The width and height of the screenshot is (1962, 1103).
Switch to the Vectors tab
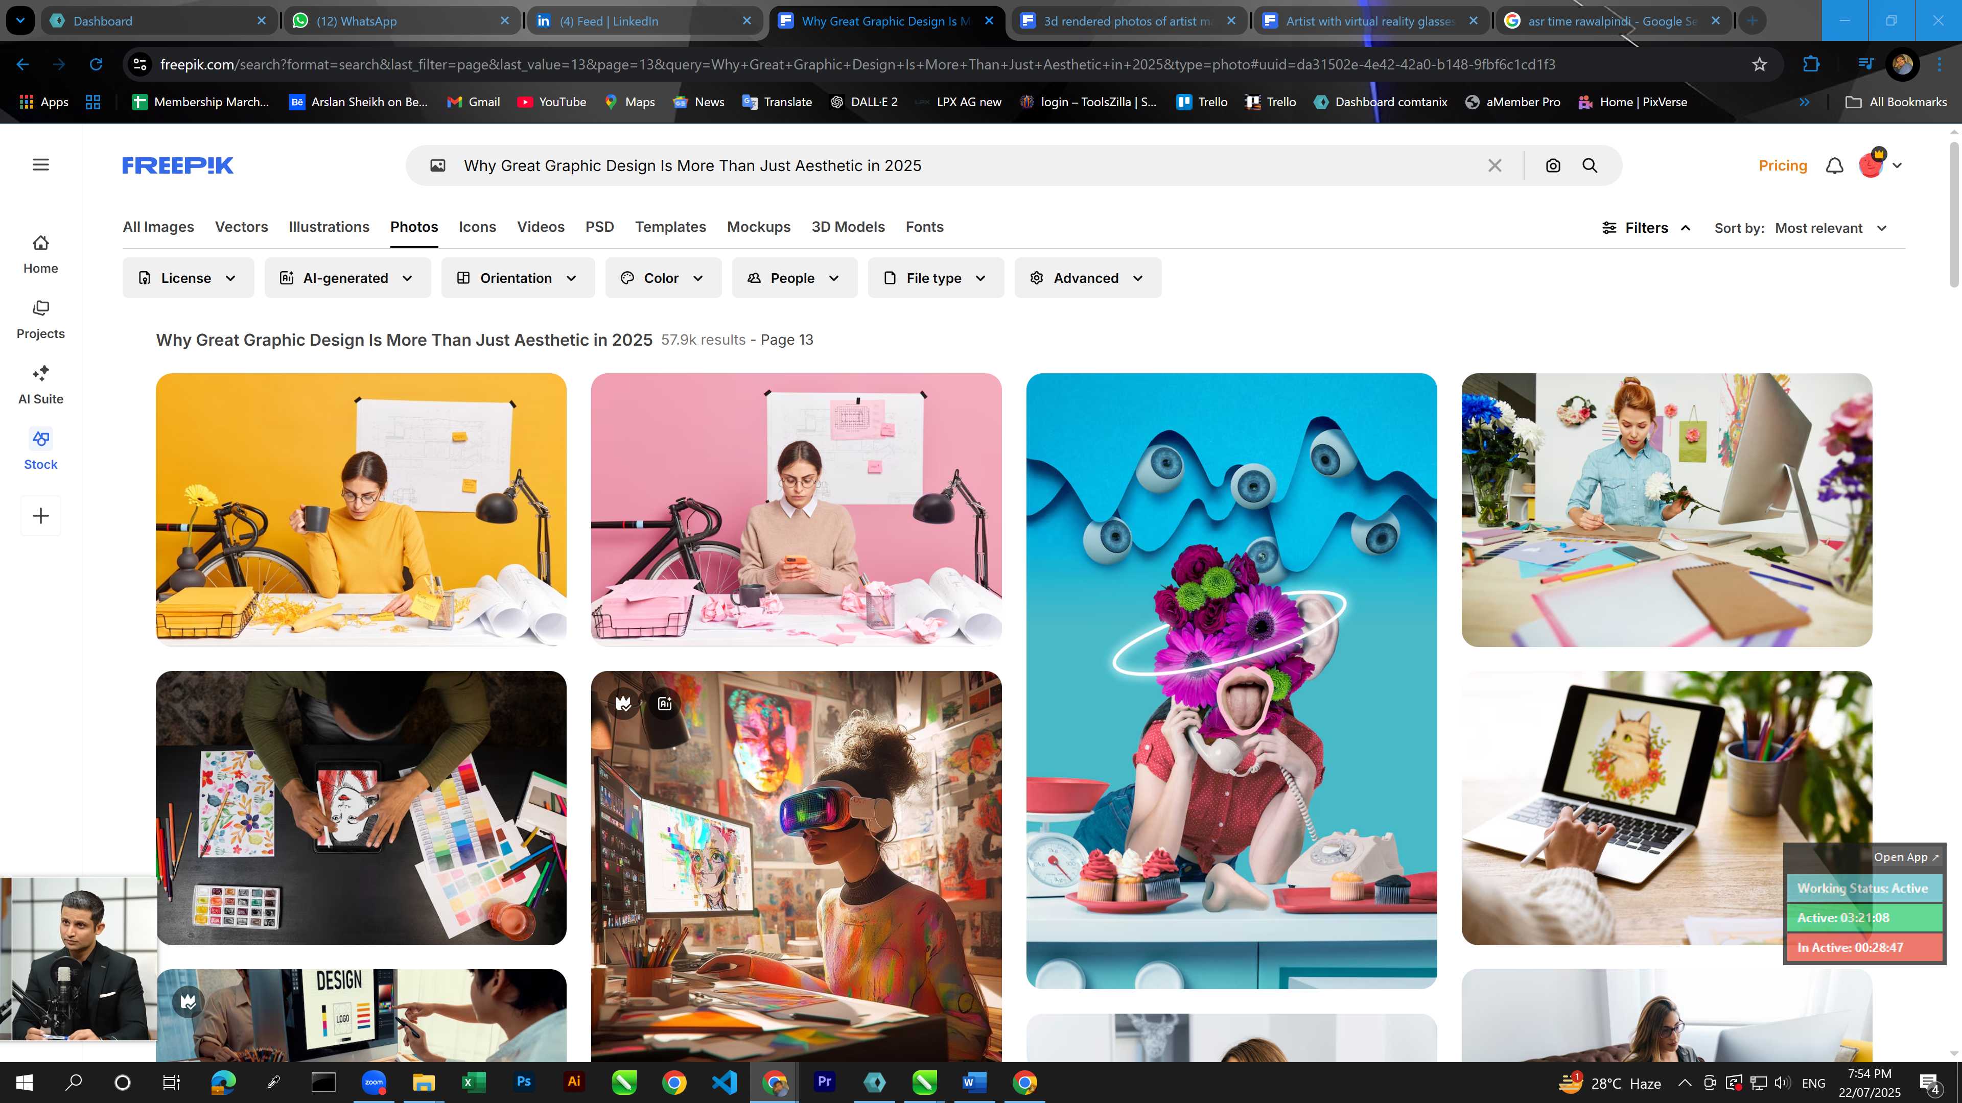[x=242, y=227]
